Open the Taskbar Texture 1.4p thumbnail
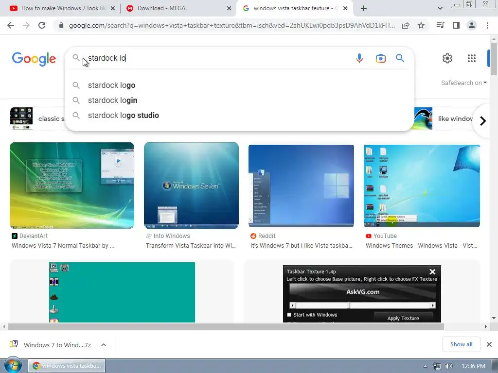The image size is (498, 373). [362, 294]
